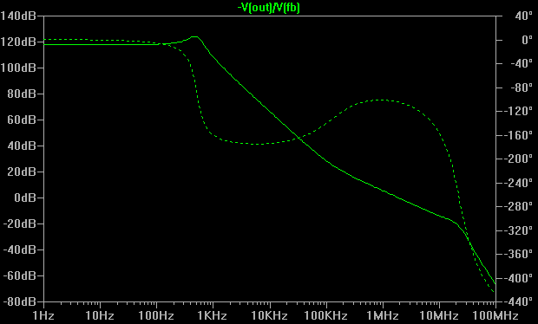Click the -60dB left axis label
The width and height of the screenshot is (538, 324).
coord(20,275)
